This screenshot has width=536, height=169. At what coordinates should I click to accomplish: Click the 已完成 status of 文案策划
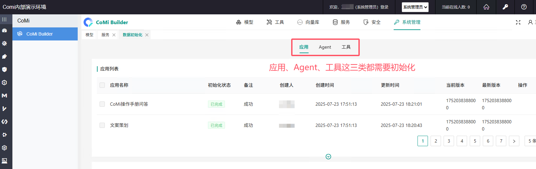(216, 125)
